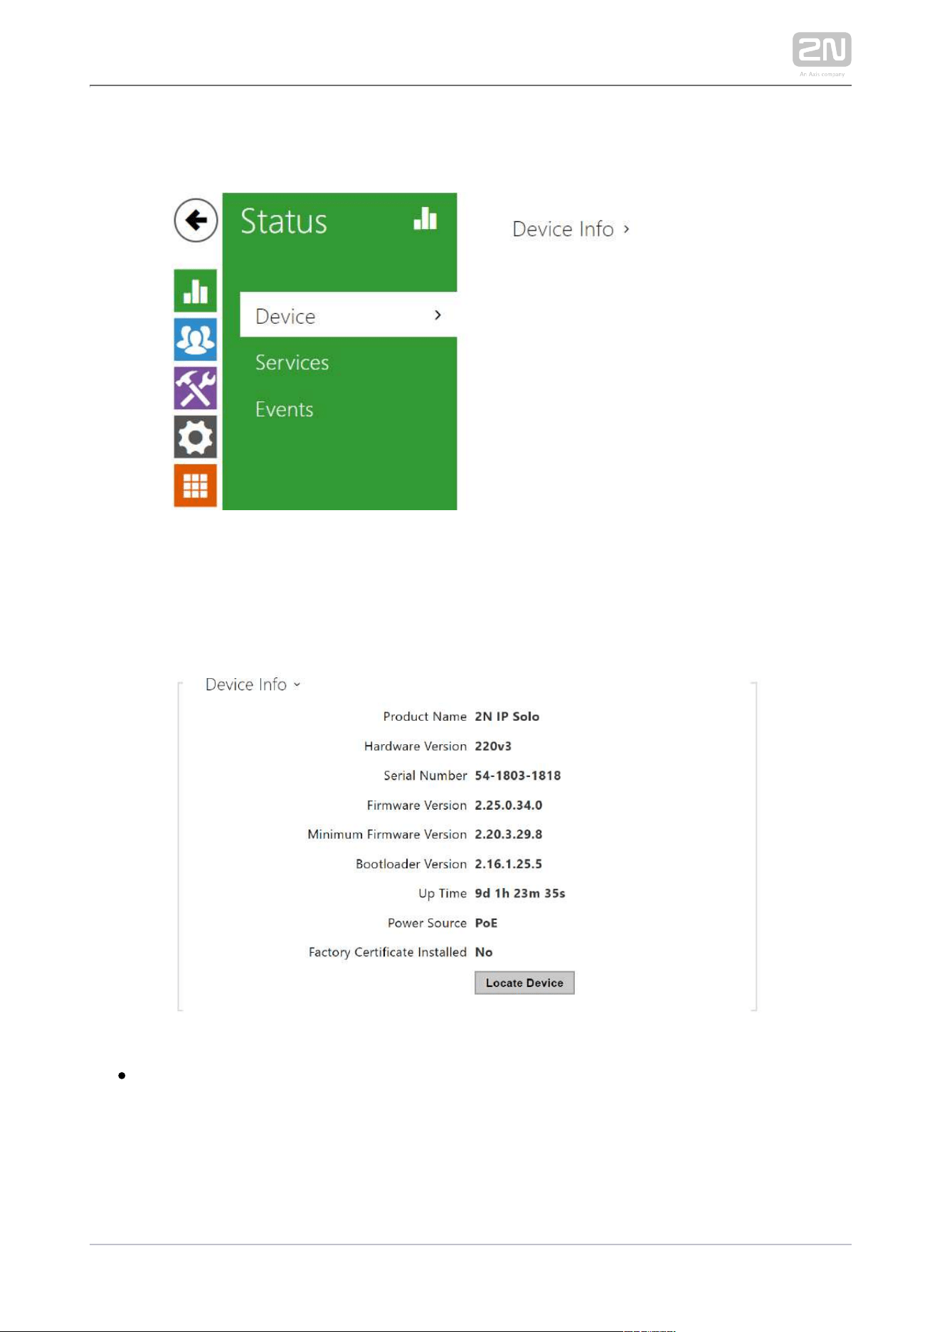Click the firmware version value 2.25.0.34.0
The image size is (942, 1332).
pos(508,805)
